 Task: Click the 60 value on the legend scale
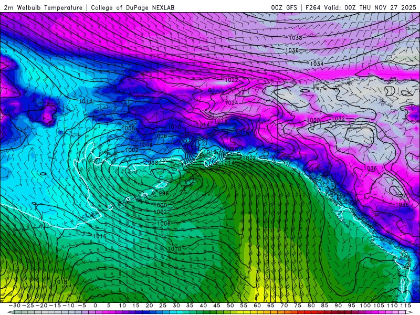[257, 306]
